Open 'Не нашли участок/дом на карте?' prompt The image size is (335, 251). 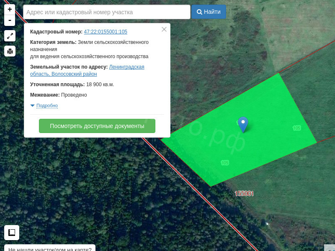(x=50, y=248)
